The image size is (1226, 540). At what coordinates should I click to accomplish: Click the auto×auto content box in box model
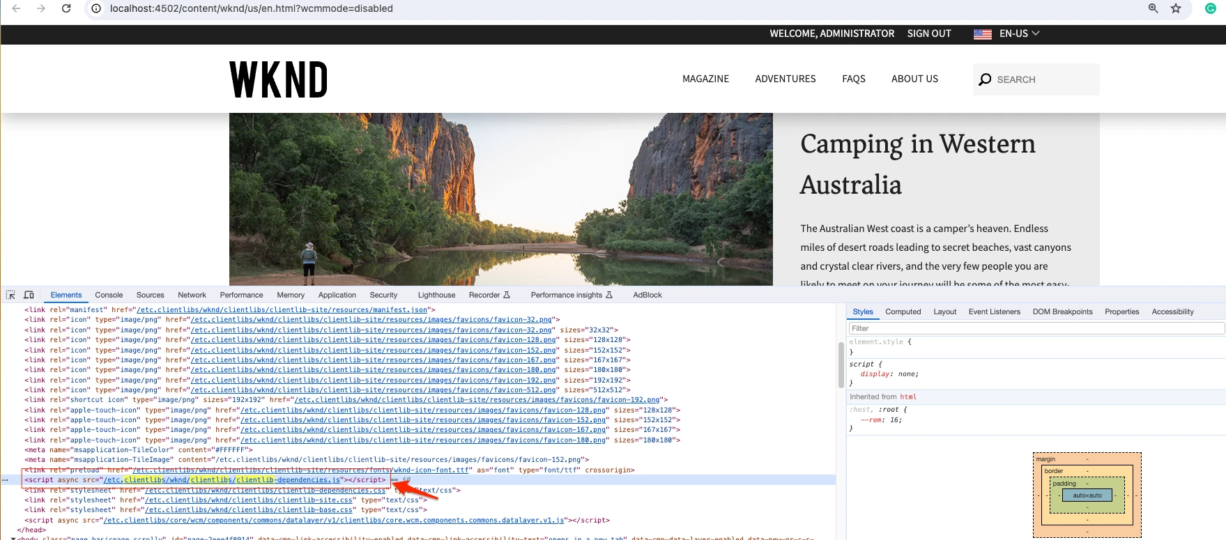1087,495
